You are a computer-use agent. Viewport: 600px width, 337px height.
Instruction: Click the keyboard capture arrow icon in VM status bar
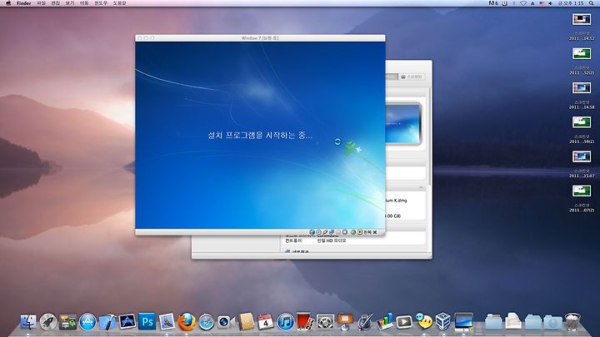(x=360, y=232)
